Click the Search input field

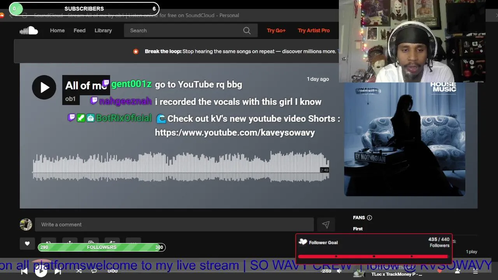tap(191, 30)
